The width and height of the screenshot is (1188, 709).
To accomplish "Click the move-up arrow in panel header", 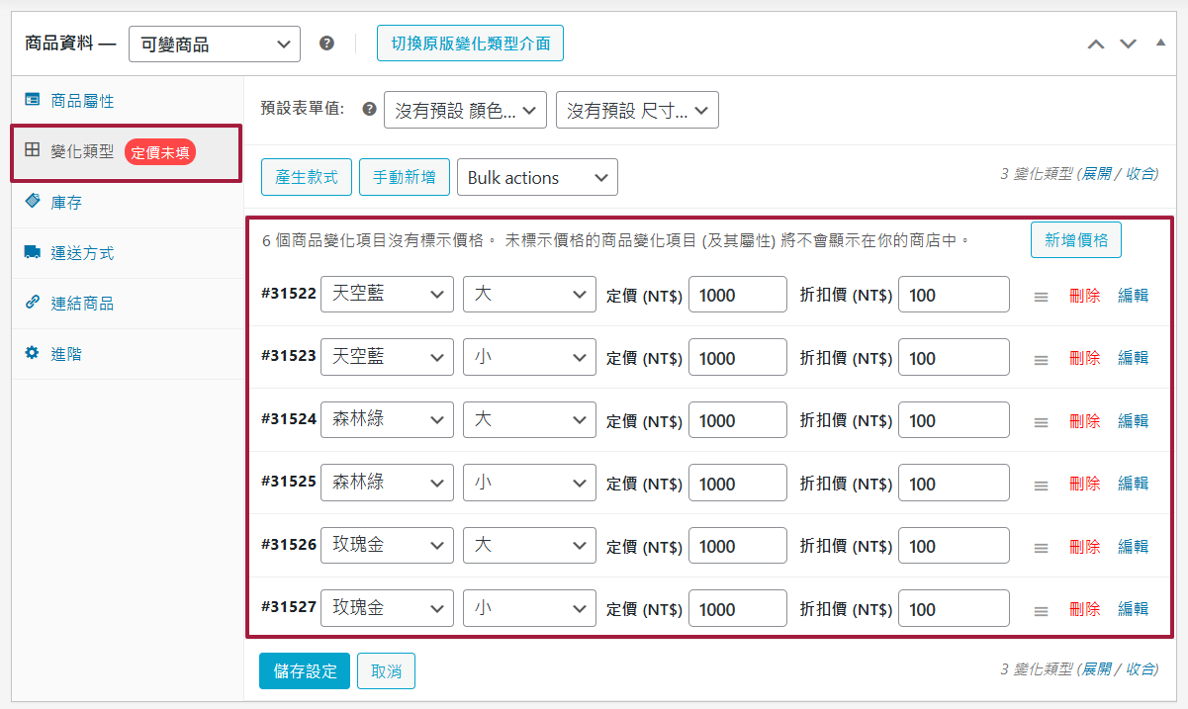I will click(1096, 44).
